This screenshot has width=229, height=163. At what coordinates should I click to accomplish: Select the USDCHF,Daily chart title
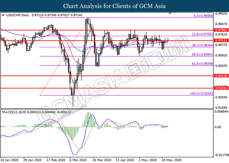coord(18,15)
